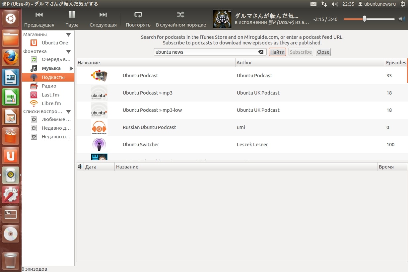This screenshot has height=272, width=408.
Task: Click the speaker column header in episodes
Action: 80,167
